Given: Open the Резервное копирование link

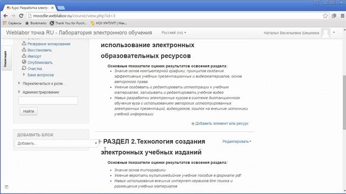Looking at the screenshot, I should pyautogui.click(x=49, y=44).
